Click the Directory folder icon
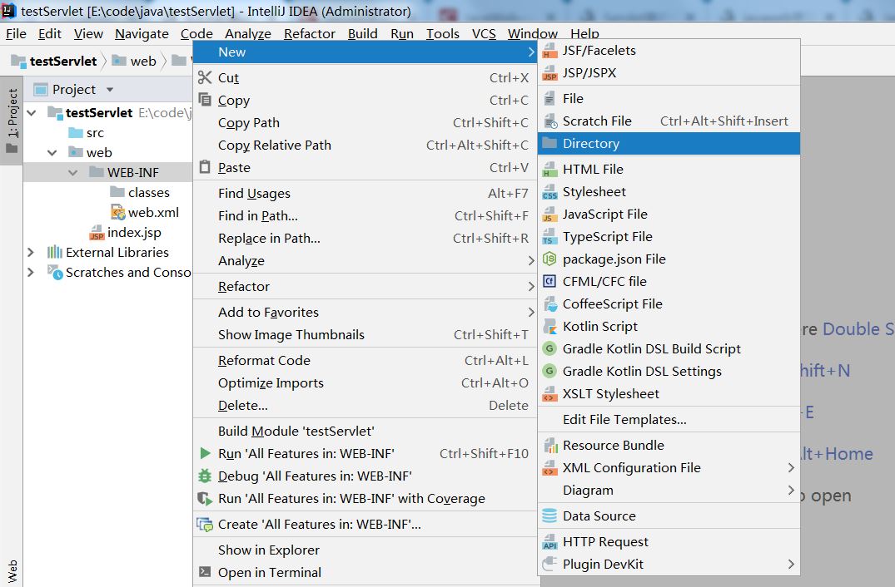 click(x=549, y=142)
